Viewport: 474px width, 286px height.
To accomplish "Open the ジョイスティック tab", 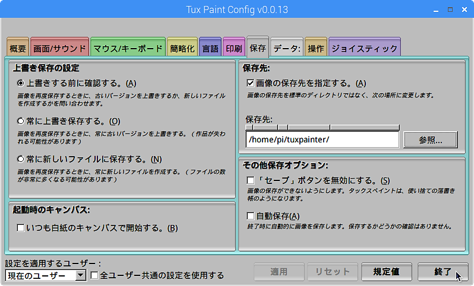I will (x=365, y=47).
